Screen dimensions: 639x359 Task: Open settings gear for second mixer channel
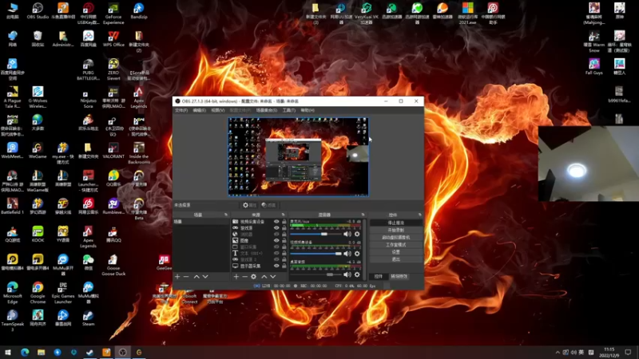click(357, 254)
